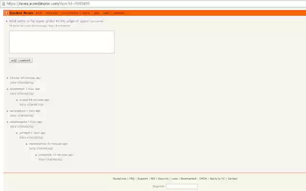This screenshot has height=191, width=306.
Task: Go to the new stories page
Action: pos(39,13)
